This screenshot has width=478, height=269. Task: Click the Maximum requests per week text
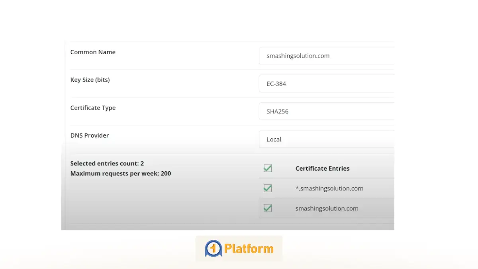[x=121, y=173]
